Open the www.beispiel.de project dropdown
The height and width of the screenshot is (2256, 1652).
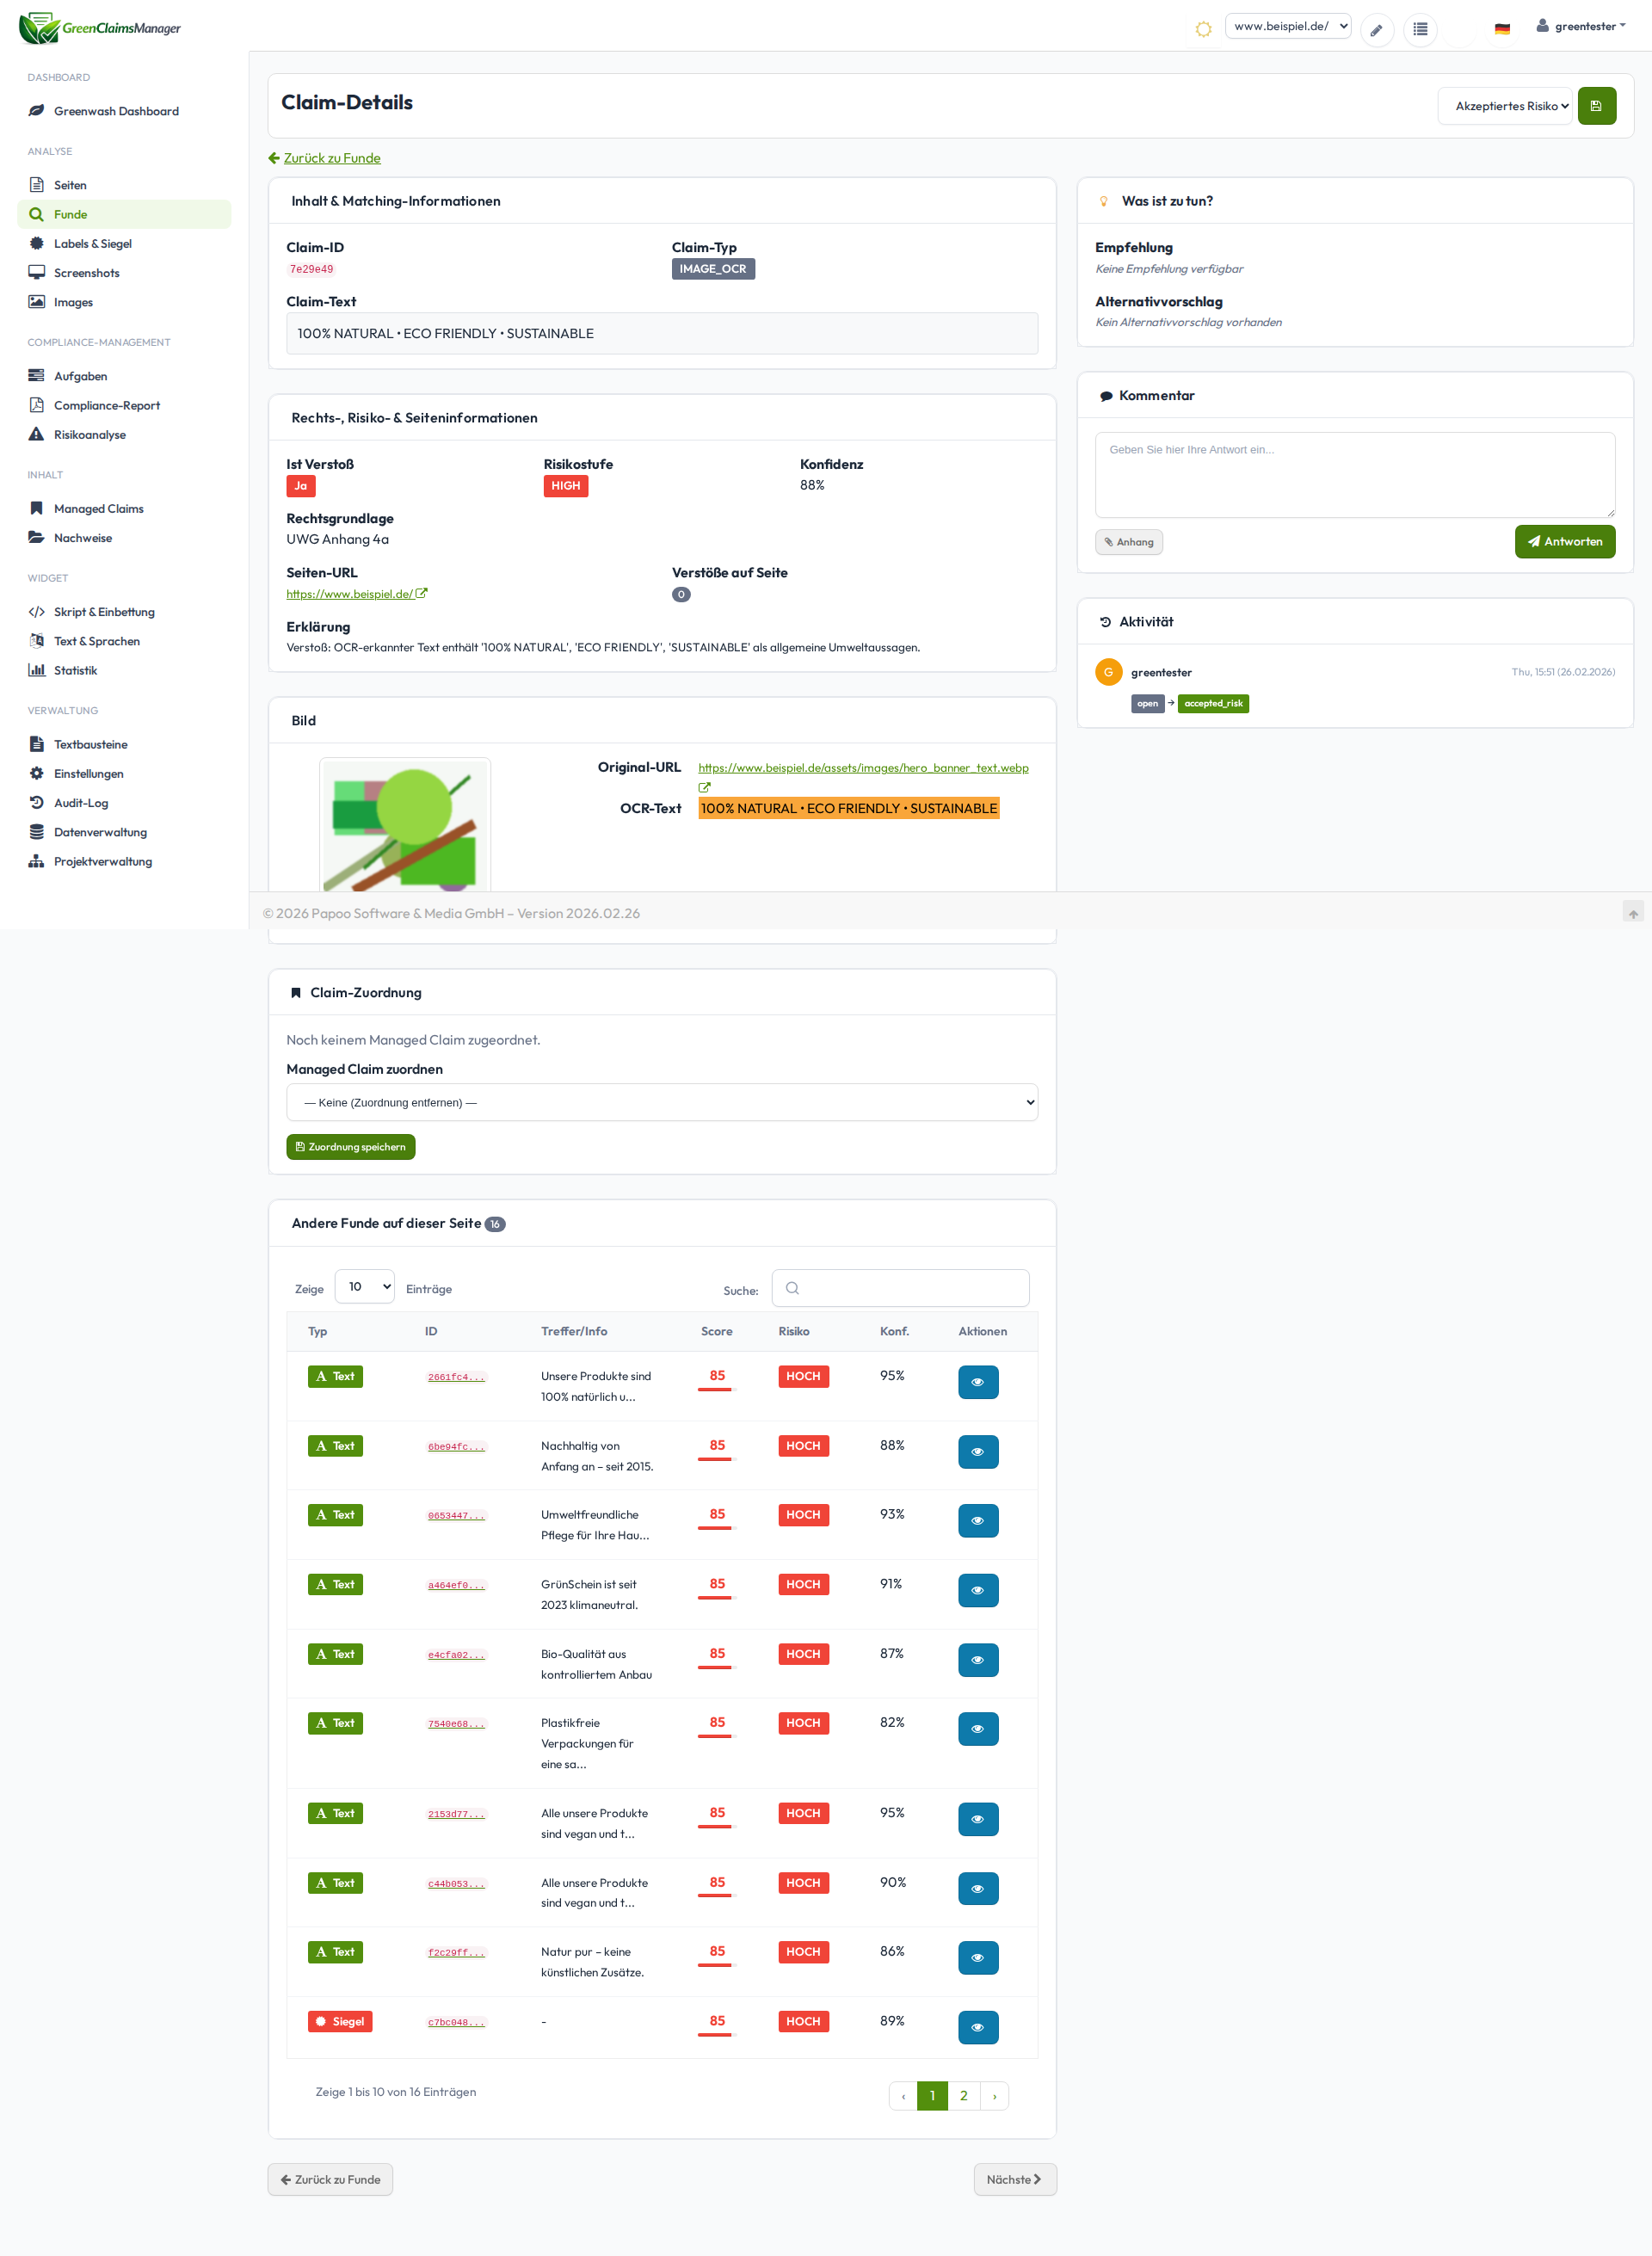(1287, 27)
